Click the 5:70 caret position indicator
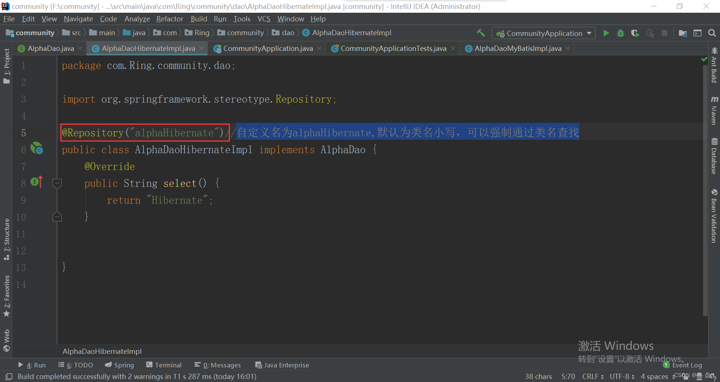This screenshot has width=720, height=382. [568, 376]
